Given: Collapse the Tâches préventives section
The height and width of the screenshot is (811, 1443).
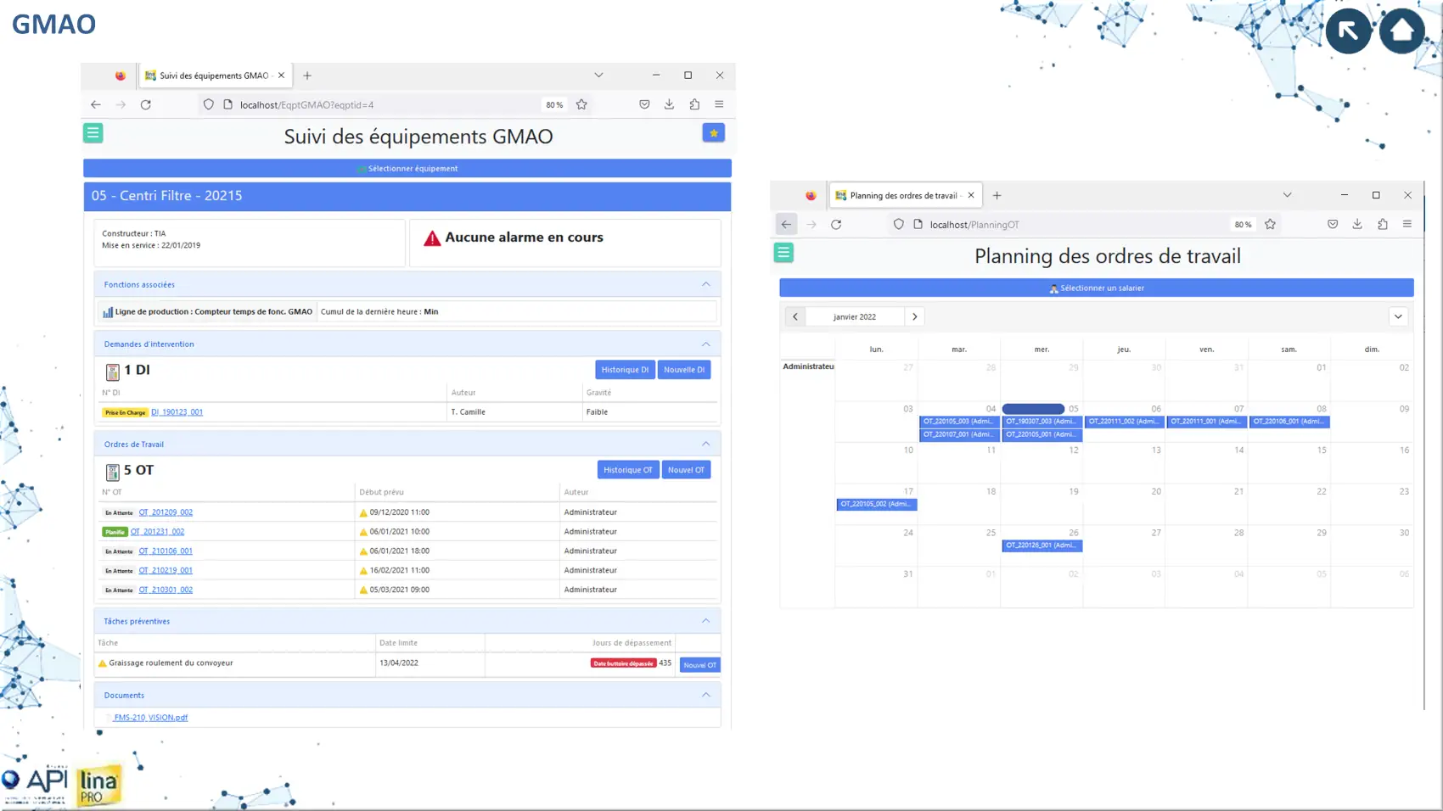Looking at the screenshot, I should [x=705, y=621].
